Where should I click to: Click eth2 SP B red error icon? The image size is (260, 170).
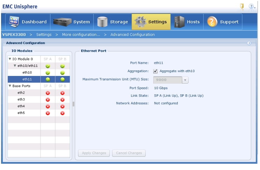62,93
